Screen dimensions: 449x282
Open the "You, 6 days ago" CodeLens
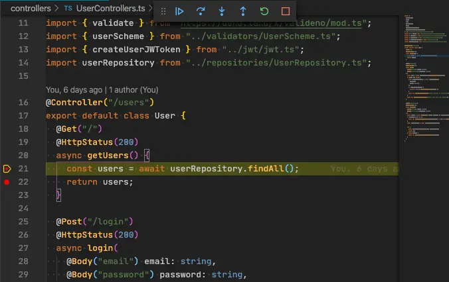pos(74,90)
